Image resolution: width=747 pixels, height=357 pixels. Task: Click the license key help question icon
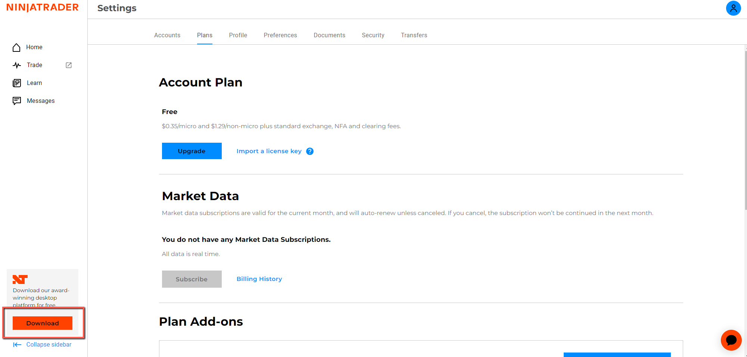coord(310,151)
